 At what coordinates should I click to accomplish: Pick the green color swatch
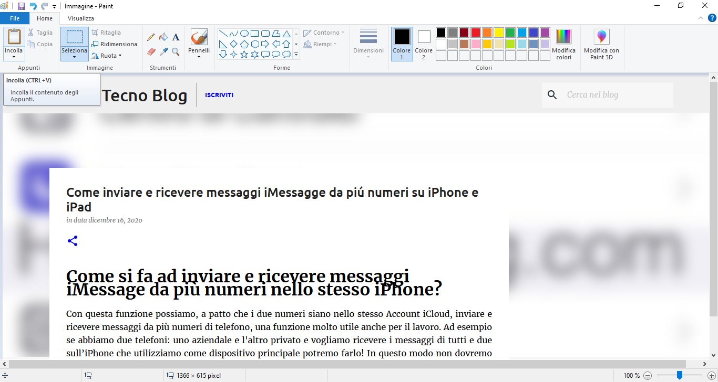(x=510, y=33)
